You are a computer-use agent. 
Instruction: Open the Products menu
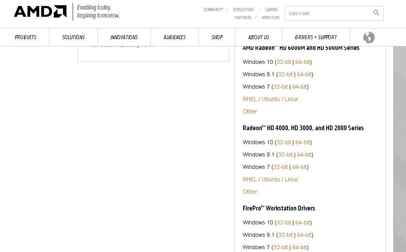coord(26,37)
